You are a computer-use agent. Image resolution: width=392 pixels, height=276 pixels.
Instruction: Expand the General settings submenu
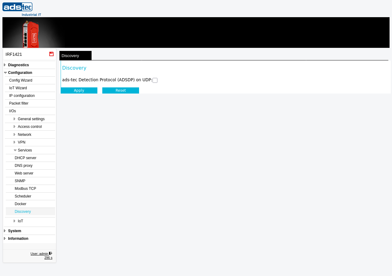pyautogui.click(x=31, y=119)
